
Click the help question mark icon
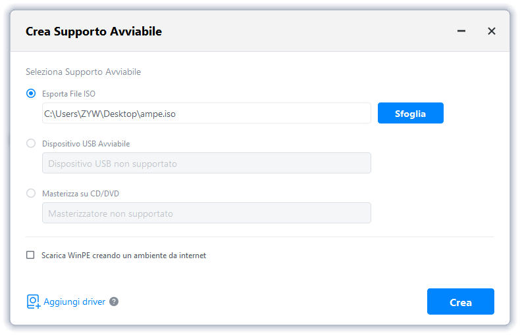pos(114,301)
